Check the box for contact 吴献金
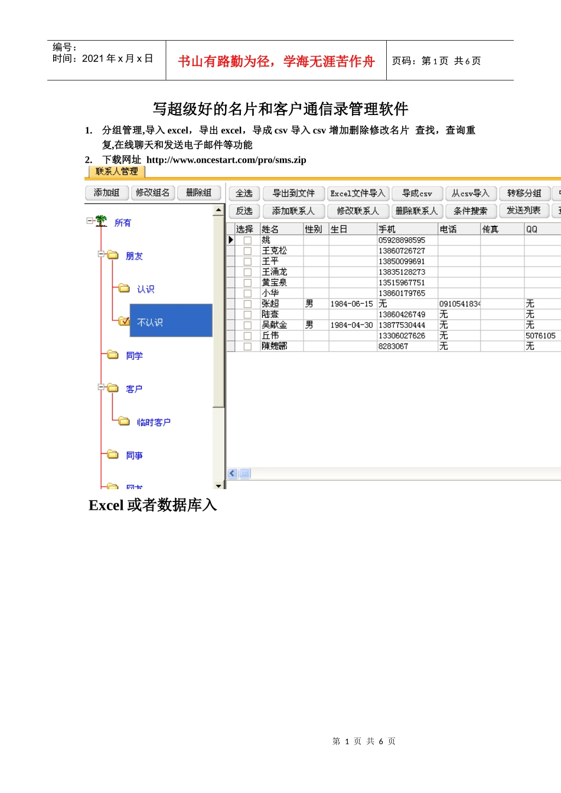Image resolution: width=561 pixels, height=793 pixels. tap(247, 325)
